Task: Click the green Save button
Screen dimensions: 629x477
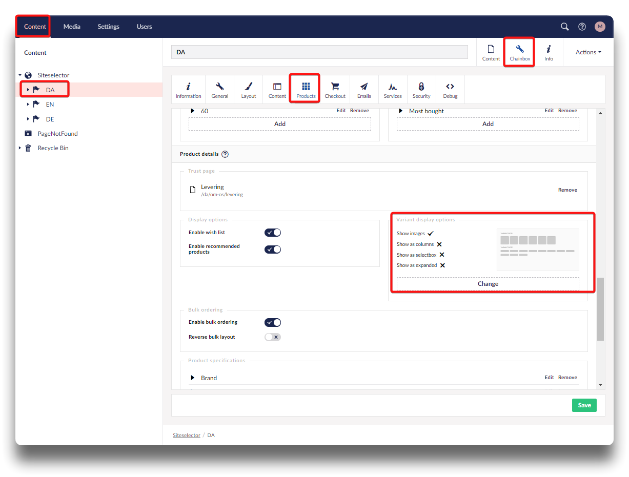Action: (x=584, y=405)
